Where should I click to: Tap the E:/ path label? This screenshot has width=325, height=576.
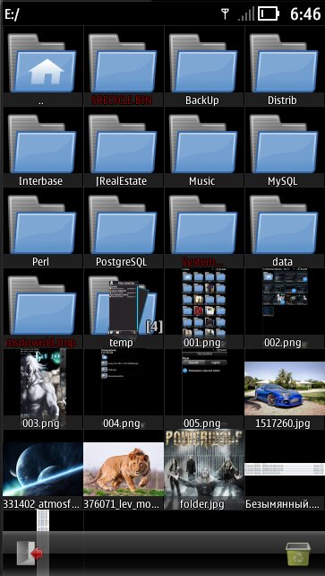click(x=12, y=15)
